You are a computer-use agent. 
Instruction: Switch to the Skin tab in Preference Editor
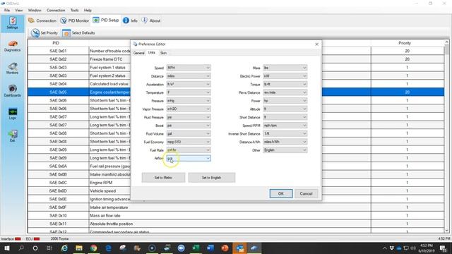pos(163,54)
